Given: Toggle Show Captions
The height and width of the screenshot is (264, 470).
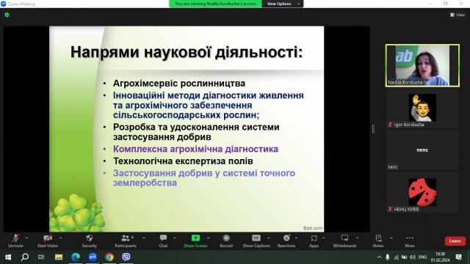Looking at the screenshot, I should click(256, 241).
